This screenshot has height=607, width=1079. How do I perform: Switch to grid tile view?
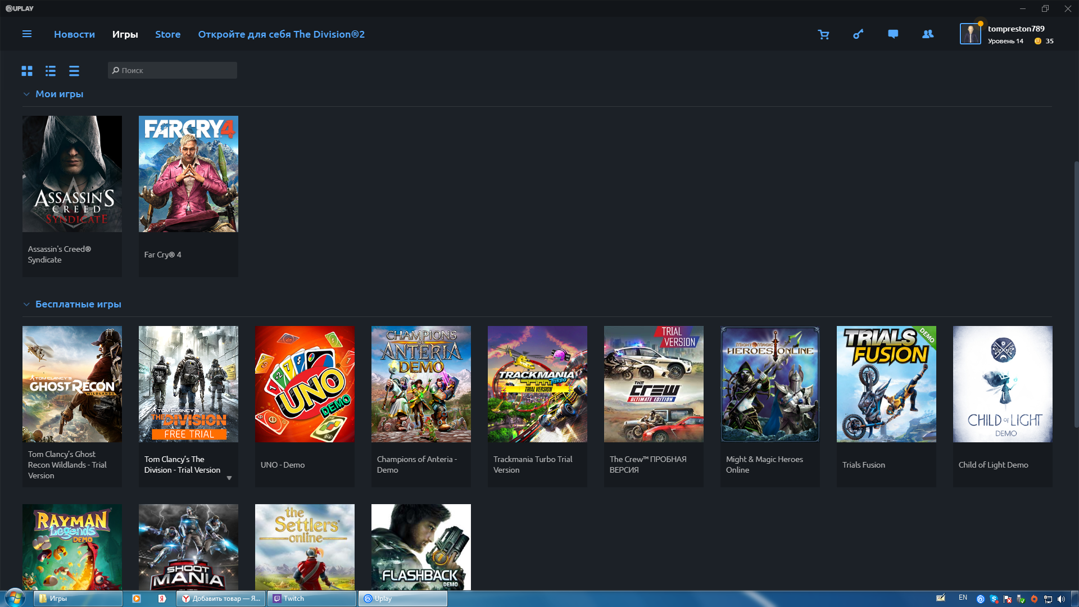pos(27,71)
